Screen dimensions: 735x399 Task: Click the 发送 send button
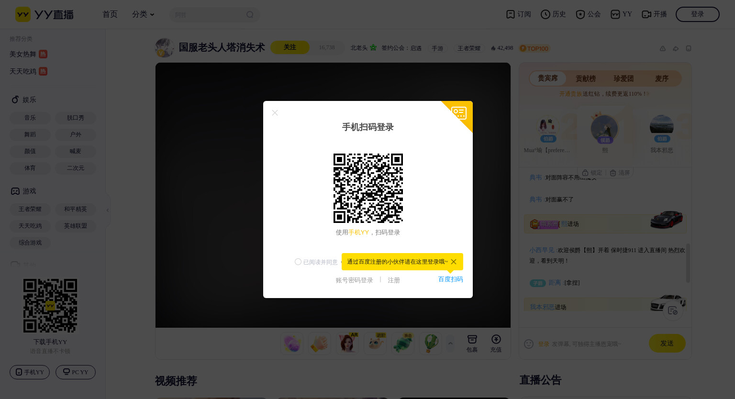coord(667,343)
